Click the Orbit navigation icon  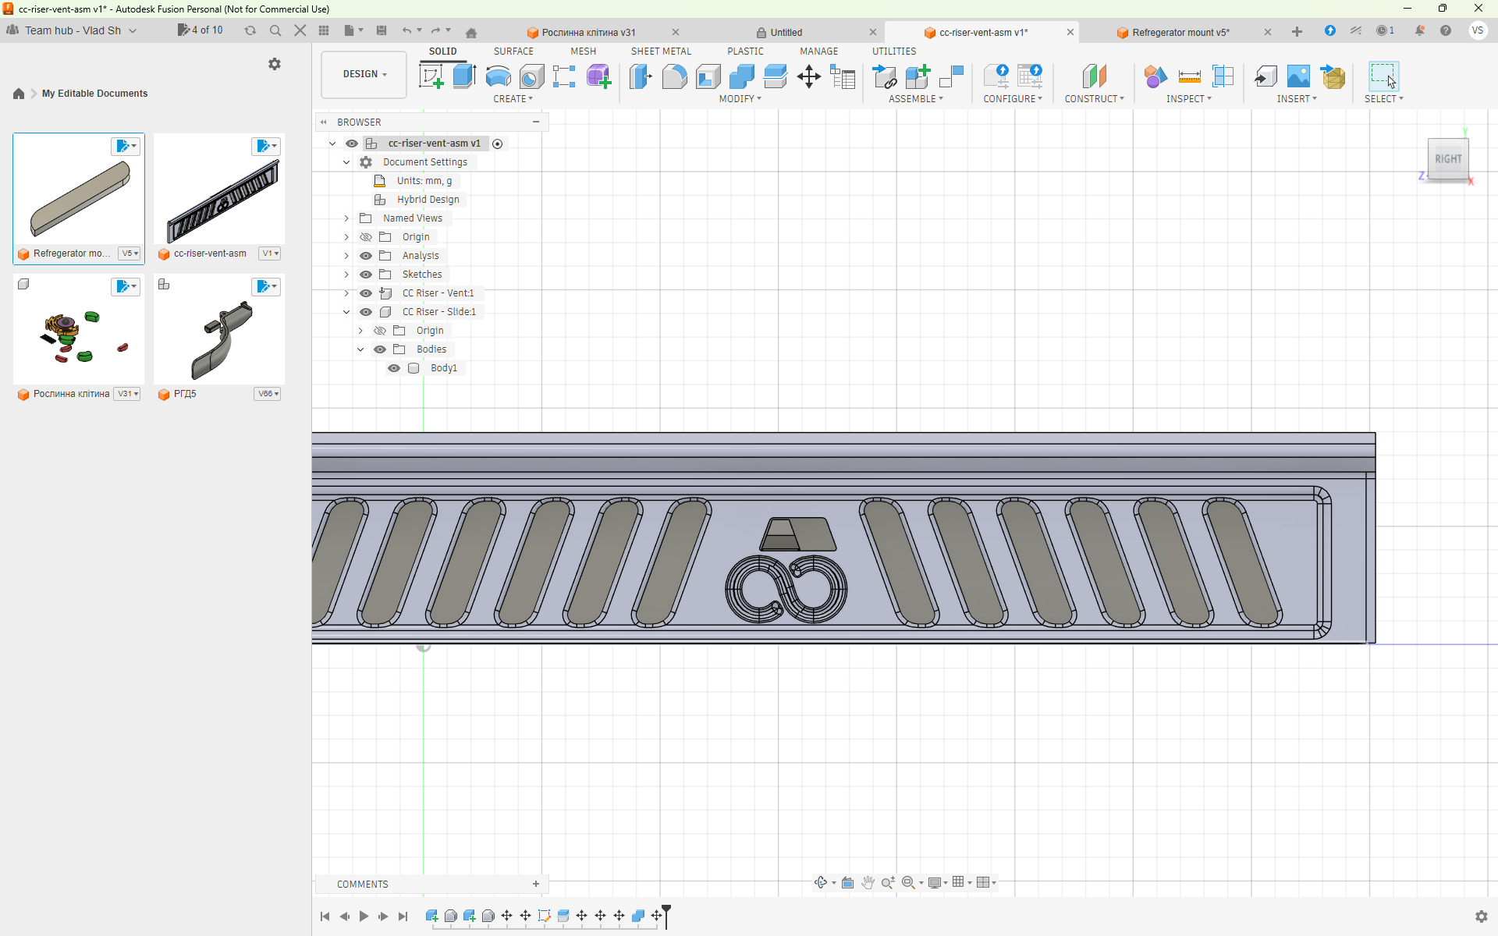[x=821, y=882]
